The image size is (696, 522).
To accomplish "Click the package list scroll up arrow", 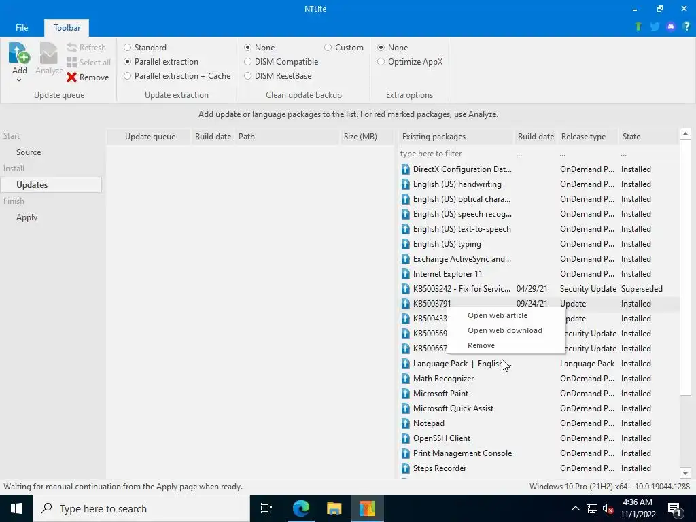I will pos(685,134).
